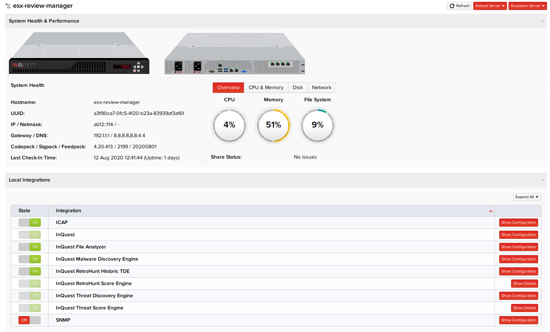This screenshot has height=332, width=550.
Task: Show Configuration for InQuest Threat Discovery Engine
Action: pos(518,296)
